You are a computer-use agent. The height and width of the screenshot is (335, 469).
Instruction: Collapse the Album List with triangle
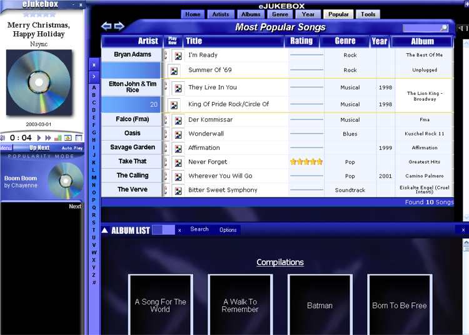point(104,230)
